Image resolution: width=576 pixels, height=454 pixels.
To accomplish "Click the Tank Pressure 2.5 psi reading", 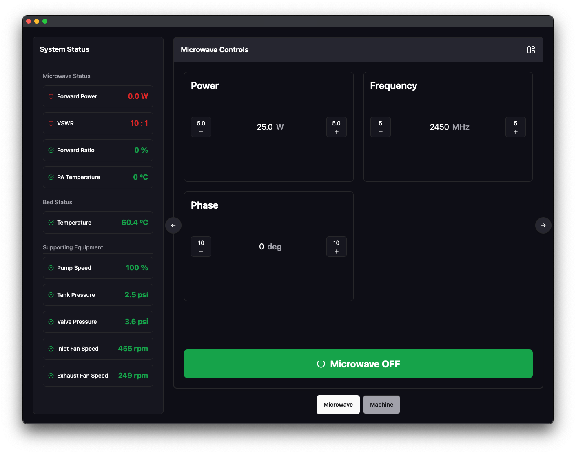I will (136, 295).
